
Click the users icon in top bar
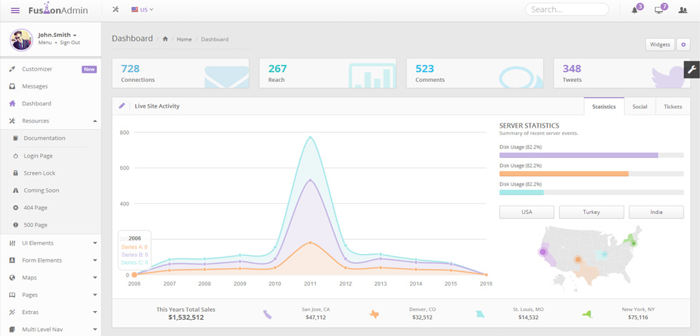(x=683, y=10)
